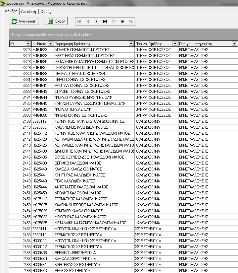This screenshot has height=273, width=238.
Task: Sort by Περιγραφή Κράτησης column header
Action: (94, 44)
